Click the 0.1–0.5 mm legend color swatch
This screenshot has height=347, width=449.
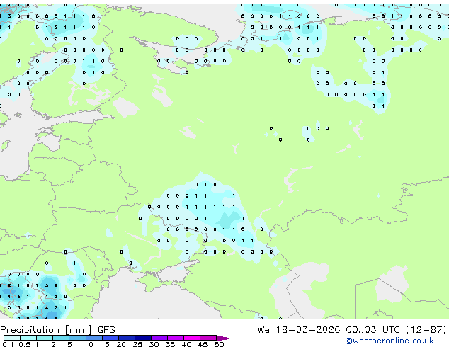click(12, 338)
